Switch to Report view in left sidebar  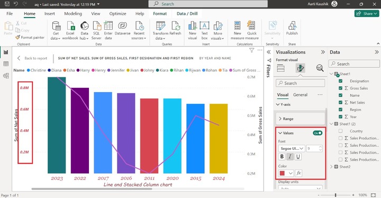click(x=6, y=52)
